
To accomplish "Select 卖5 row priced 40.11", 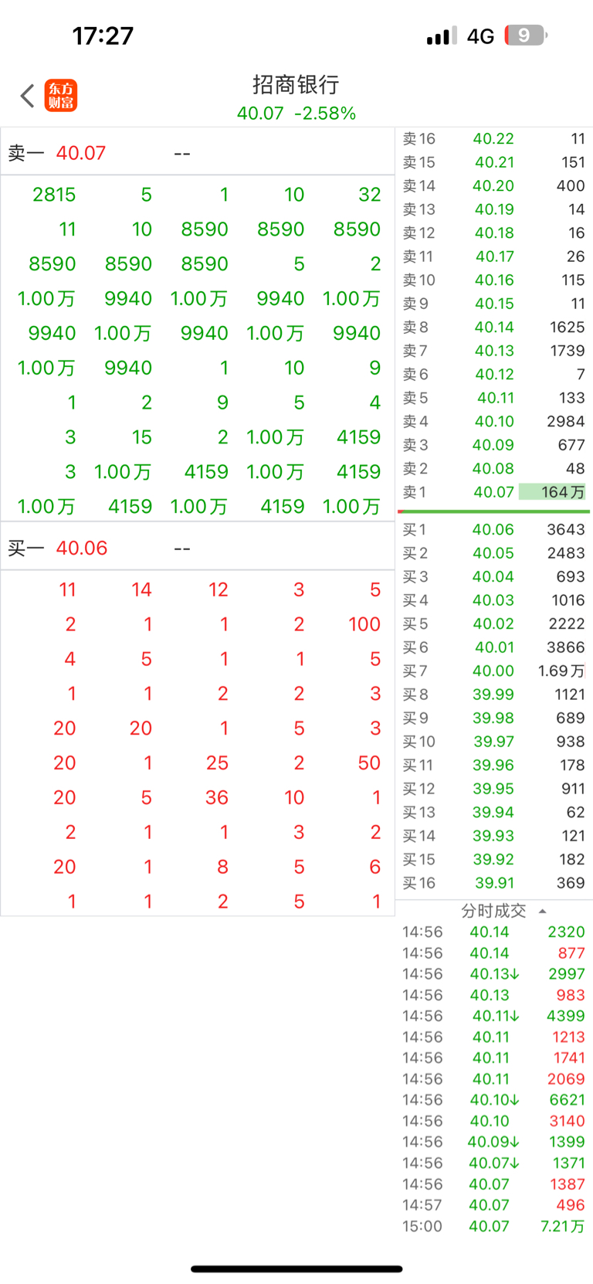I will pos(494,398).
